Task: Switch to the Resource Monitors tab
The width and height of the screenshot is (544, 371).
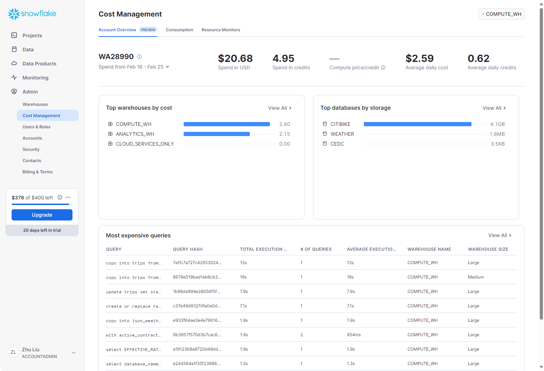Action: click(x=221, y=30)
